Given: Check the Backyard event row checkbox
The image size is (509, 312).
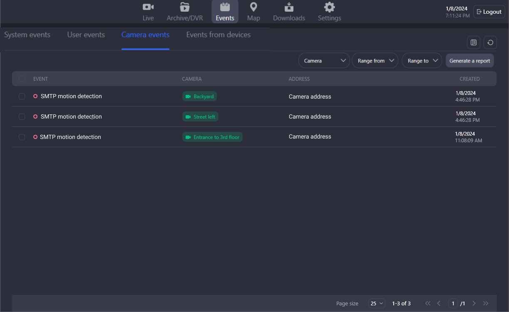Looking at the screenshot, I should [22, 97].
